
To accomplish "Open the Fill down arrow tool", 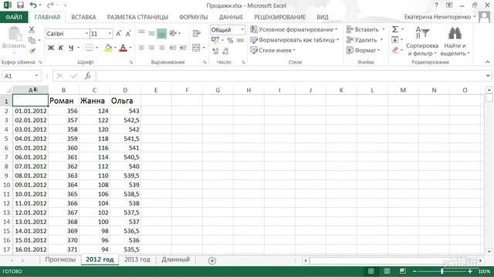I will click(394, 40).
